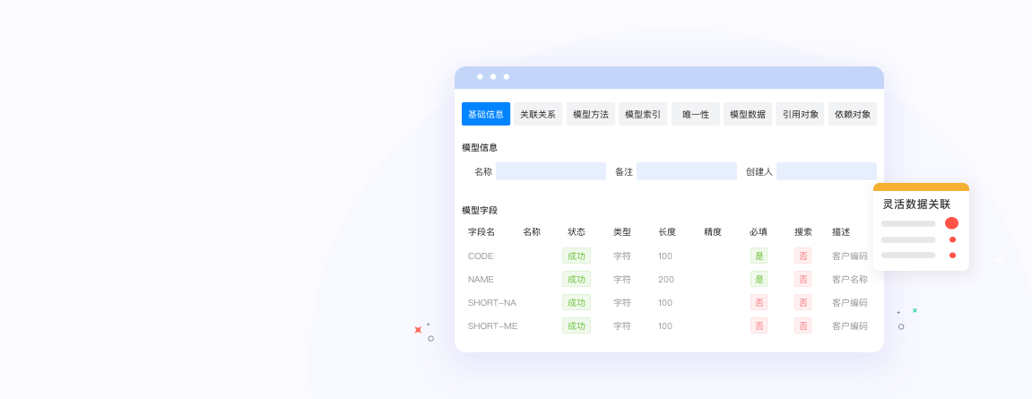Select the SHORT-ME field name cell
This screenshot has height=399, width=1032.
493,325
